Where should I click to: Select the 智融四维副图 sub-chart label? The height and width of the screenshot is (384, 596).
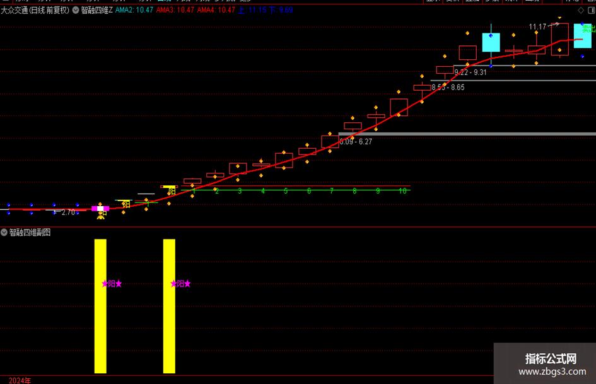click(x=30, y=232)
